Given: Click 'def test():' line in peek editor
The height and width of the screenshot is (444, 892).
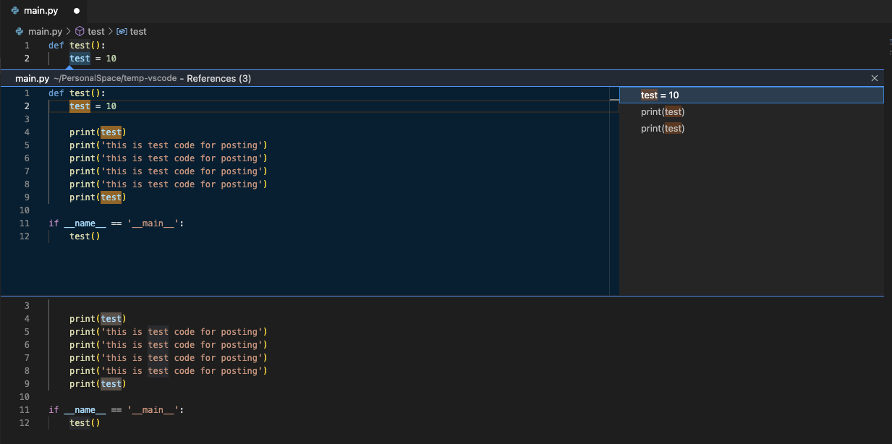Looking at the screenshot, I should (77, 93).
